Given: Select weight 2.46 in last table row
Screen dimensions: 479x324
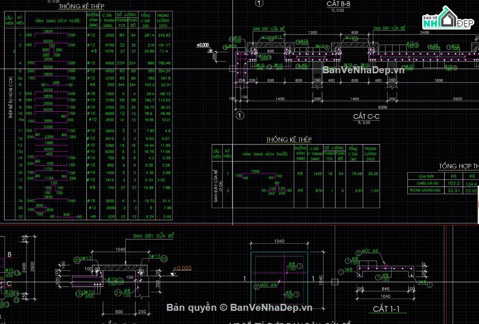Looking at the screenshot, I should [167, 216].
